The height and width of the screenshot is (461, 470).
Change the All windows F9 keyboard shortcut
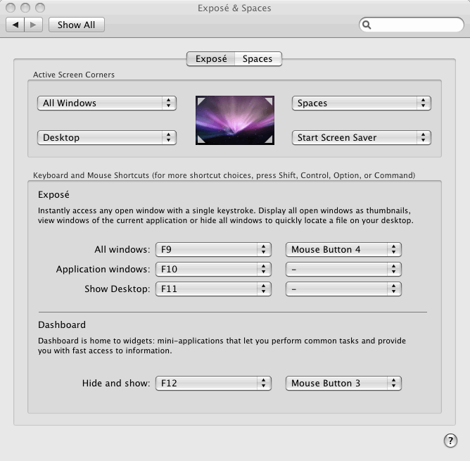[x=213, y=249]
